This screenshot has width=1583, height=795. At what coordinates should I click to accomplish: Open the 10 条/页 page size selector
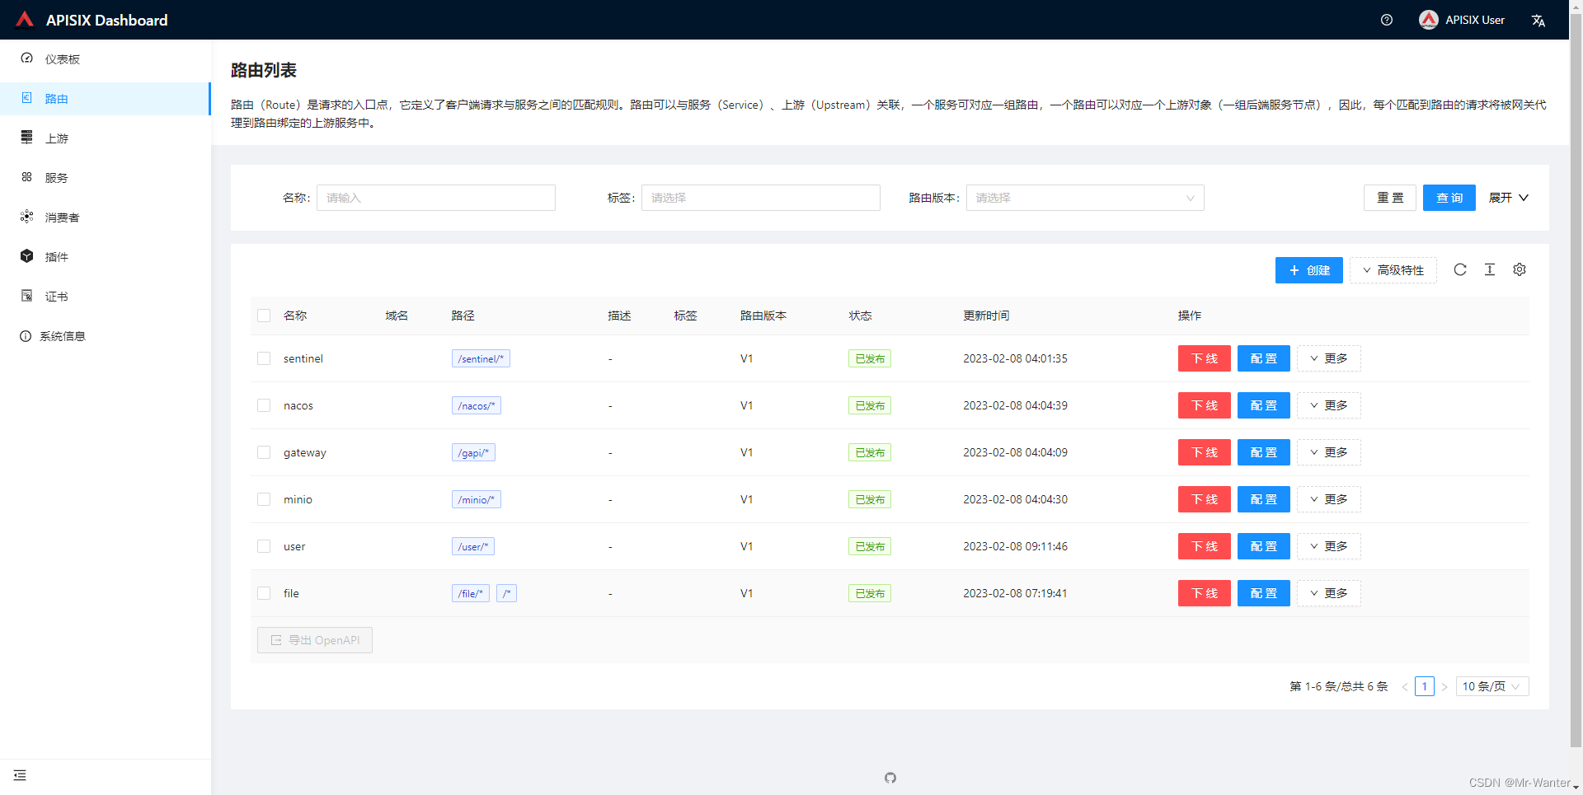pyautogui.click(x=1492, y=686)
